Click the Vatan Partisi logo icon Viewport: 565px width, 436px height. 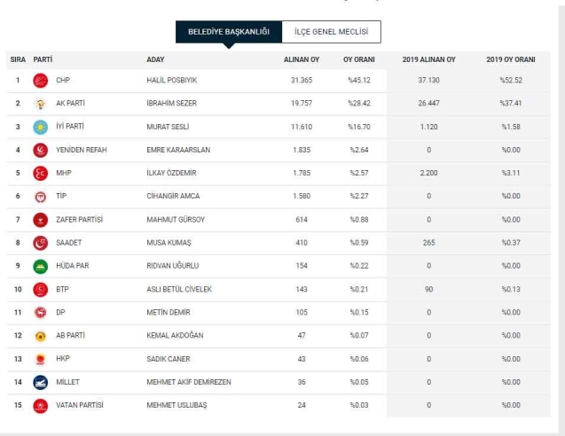[40, 405]
